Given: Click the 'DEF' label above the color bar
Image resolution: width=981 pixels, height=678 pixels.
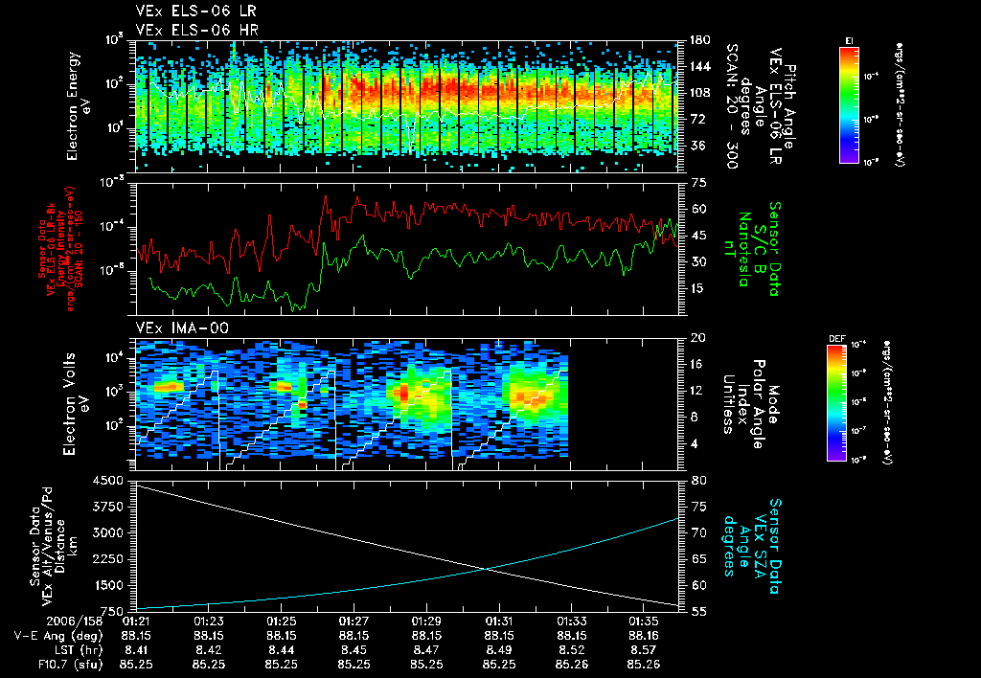Looking at the screenshot, I should (836, 339).
